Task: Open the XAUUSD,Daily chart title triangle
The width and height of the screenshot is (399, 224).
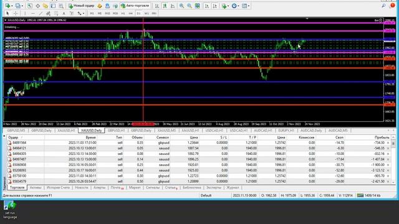Action: coord(6,20)
